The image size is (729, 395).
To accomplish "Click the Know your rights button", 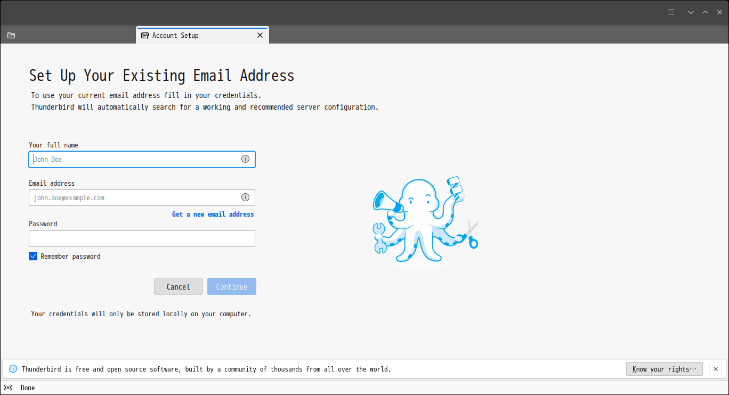I will click(664, 369).
